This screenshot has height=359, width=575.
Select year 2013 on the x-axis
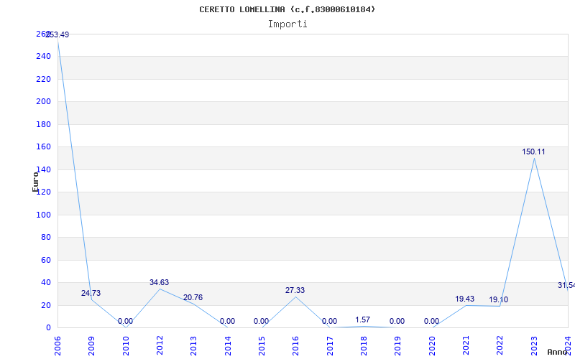pyautogui.click(x=193, y=346)
